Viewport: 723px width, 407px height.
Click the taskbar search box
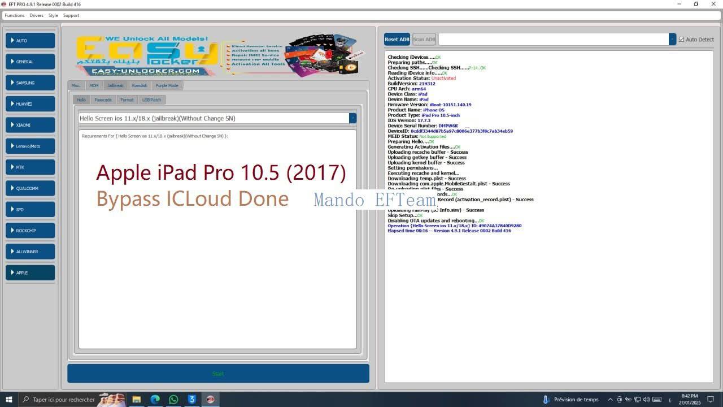(x=72, y=399)
